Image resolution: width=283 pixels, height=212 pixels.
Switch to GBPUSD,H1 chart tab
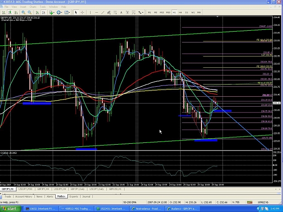(115, 189)
